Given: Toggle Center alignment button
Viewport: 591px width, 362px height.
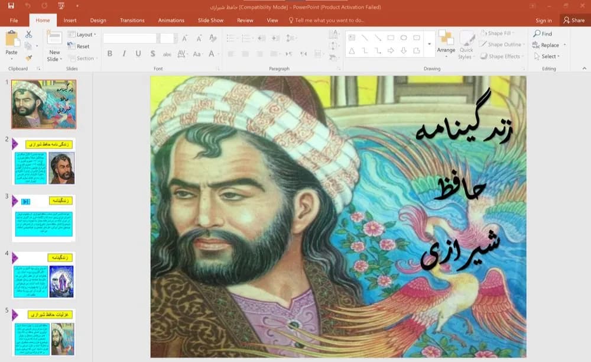Looking at the screenshot, I should point(245,54).
